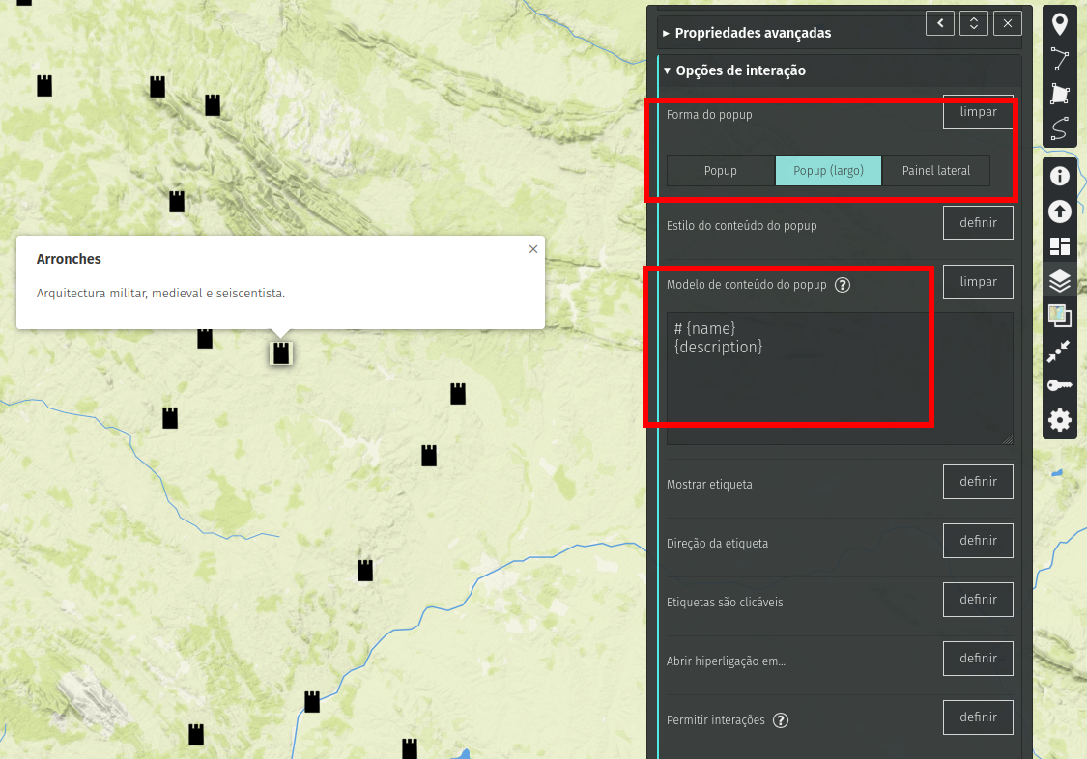Select the Popup (largo) option

(x=828, y=171)
